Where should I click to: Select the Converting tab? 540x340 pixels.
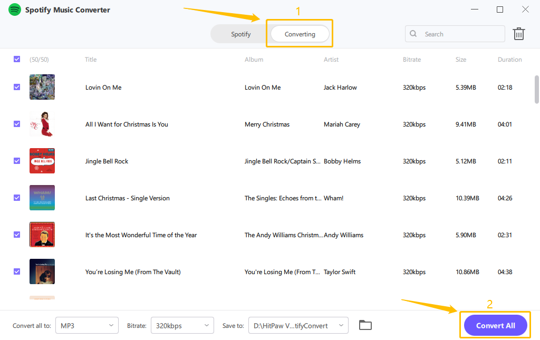(x=300, y=33)
